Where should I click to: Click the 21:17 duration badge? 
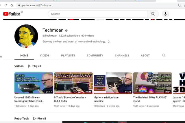click(49, 92)
